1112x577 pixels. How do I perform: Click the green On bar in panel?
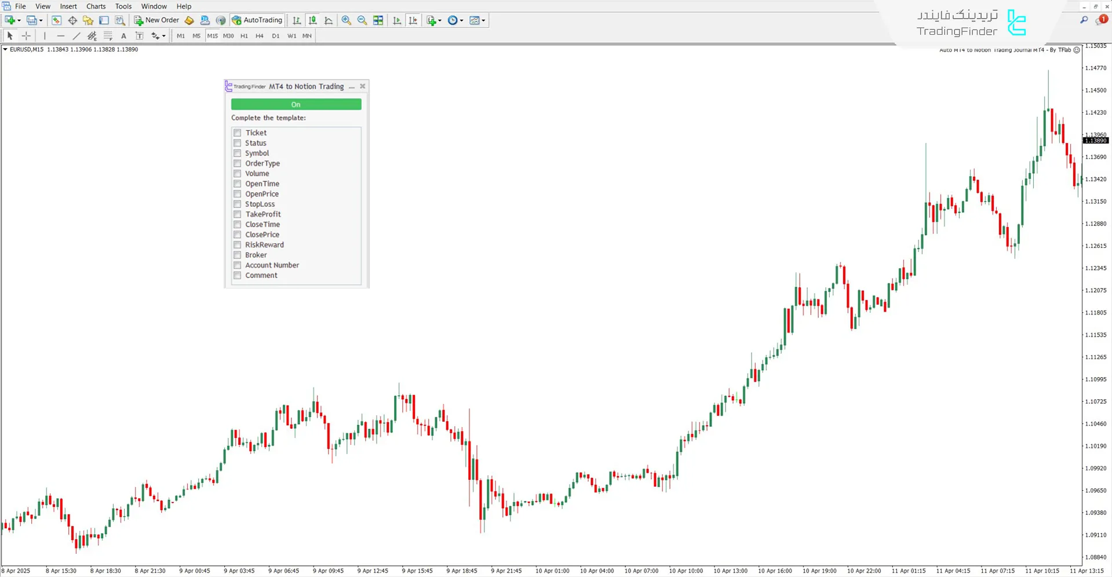coord(296,104)
